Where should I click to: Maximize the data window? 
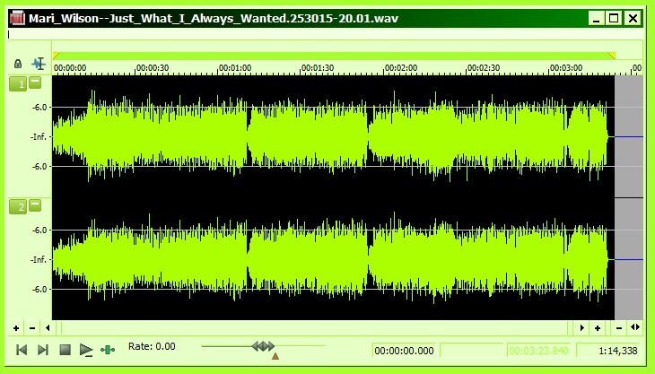tap(614, 18)
